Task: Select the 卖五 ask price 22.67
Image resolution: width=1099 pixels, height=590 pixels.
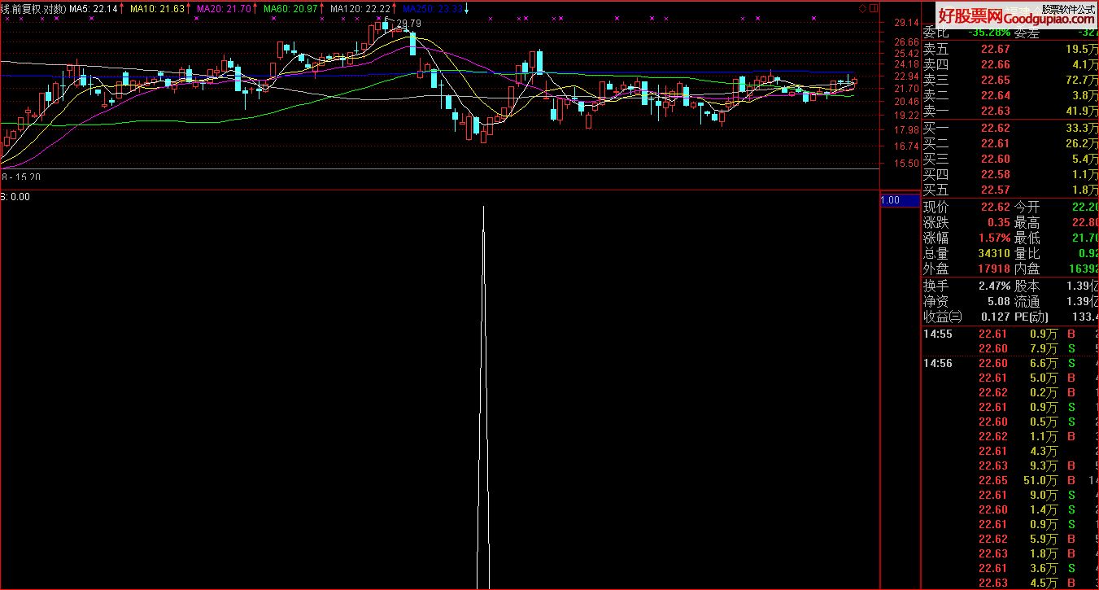Action: tap(995, 50)
